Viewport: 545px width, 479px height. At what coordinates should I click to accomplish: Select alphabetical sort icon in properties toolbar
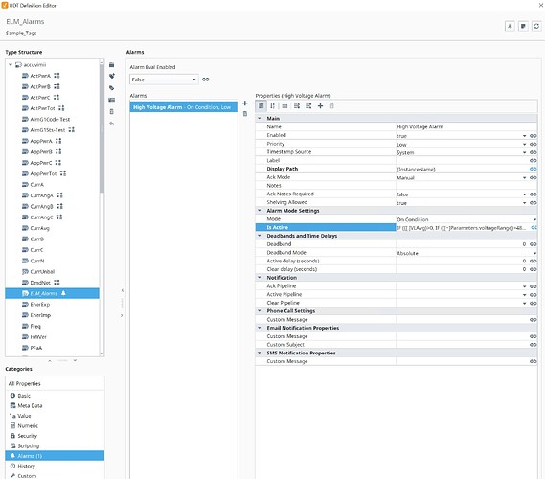(x=272, y=106)
